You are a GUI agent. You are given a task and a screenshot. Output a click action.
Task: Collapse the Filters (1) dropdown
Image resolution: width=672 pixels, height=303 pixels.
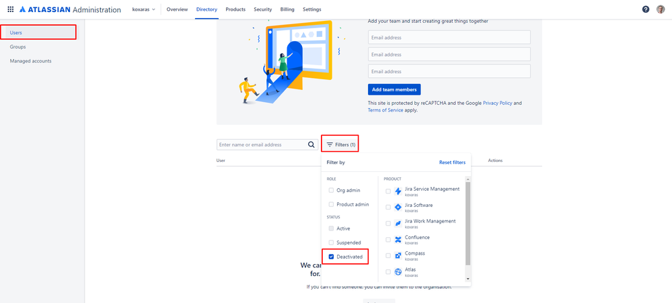click(340, 144)
